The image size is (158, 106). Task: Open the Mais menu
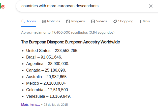tap(145, 21)
